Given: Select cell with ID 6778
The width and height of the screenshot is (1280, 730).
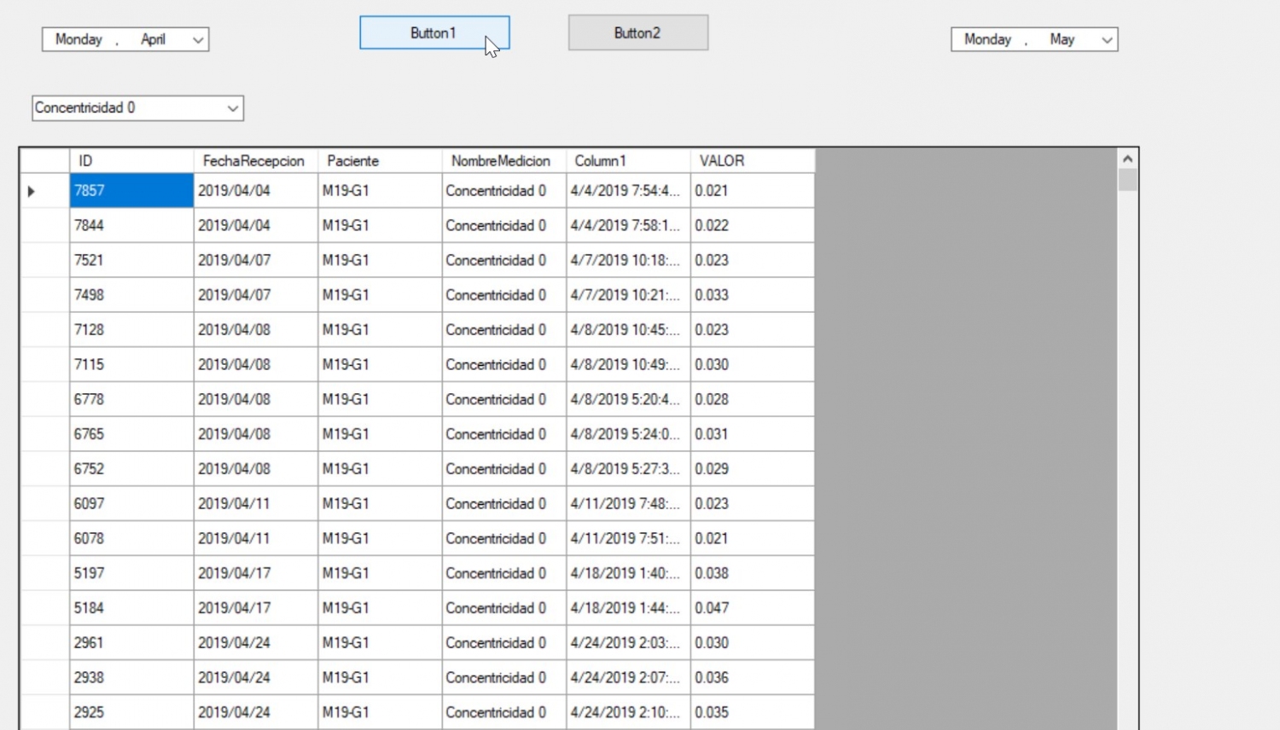Looking at the screenshot, I should (131, 399).
